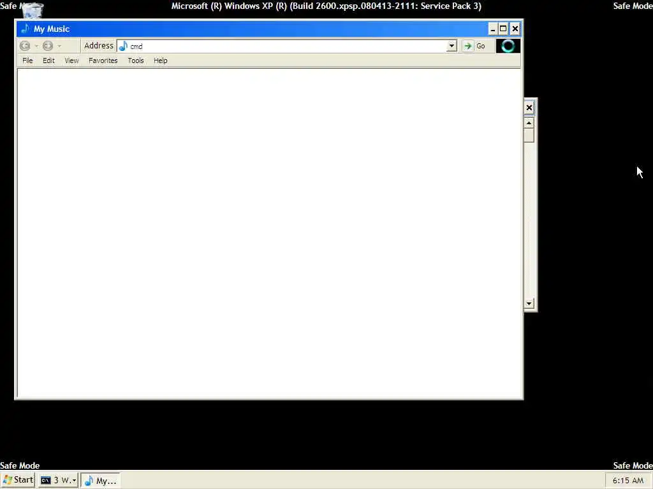
Task: Open the grouped command prompt taskbar button
Action: pyautogui.click(x=58, y=480)
